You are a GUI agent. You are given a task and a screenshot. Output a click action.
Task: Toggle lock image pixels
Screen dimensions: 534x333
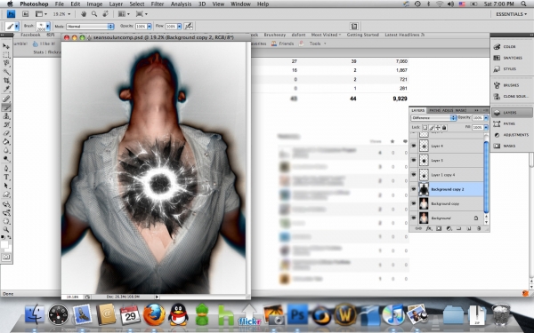coord(432,127)
